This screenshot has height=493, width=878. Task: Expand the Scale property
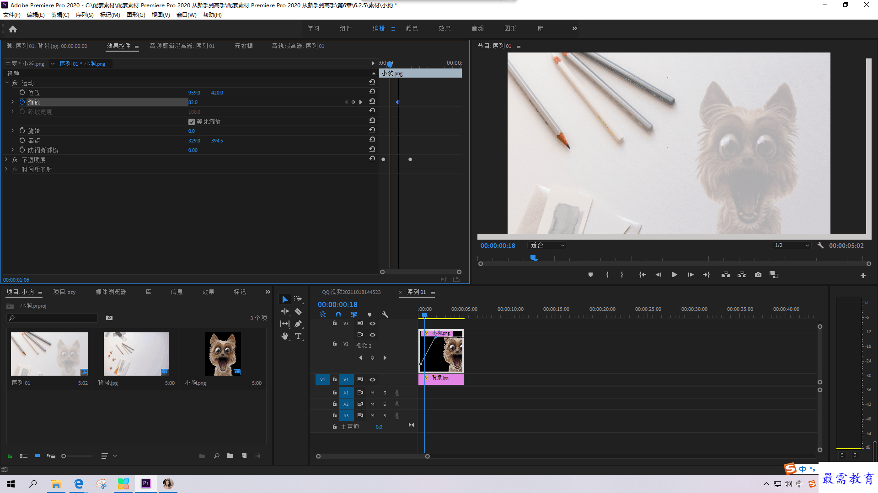point(12,102)
